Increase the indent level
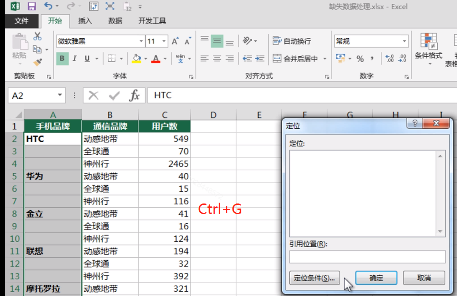The image size is (457, 296). [260, 58]
